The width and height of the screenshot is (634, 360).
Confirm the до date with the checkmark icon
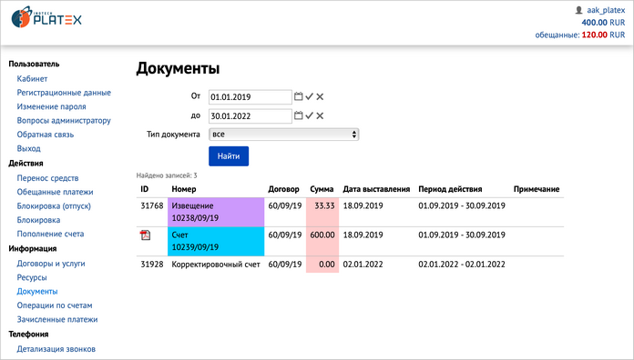(x=310, y=115)
